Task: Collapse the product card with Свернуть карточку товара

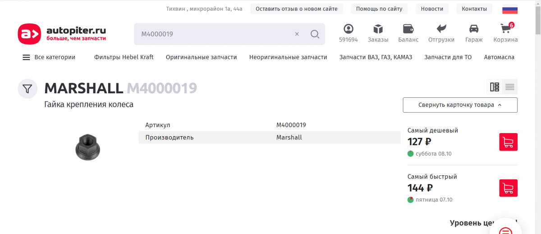Action: [460, 105]
